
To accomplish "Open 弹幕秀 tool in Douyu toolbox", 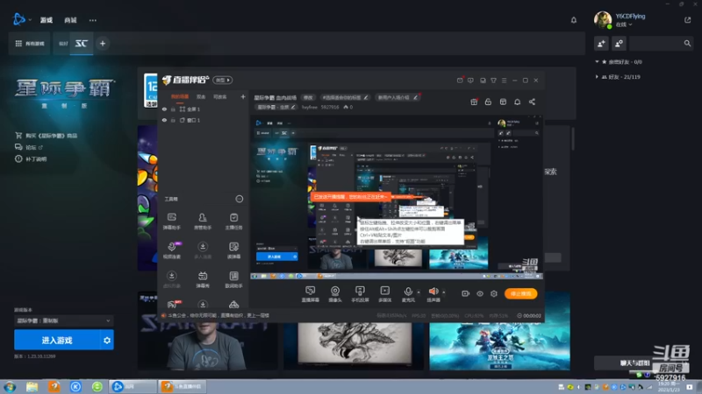I will tap(203, 279).
